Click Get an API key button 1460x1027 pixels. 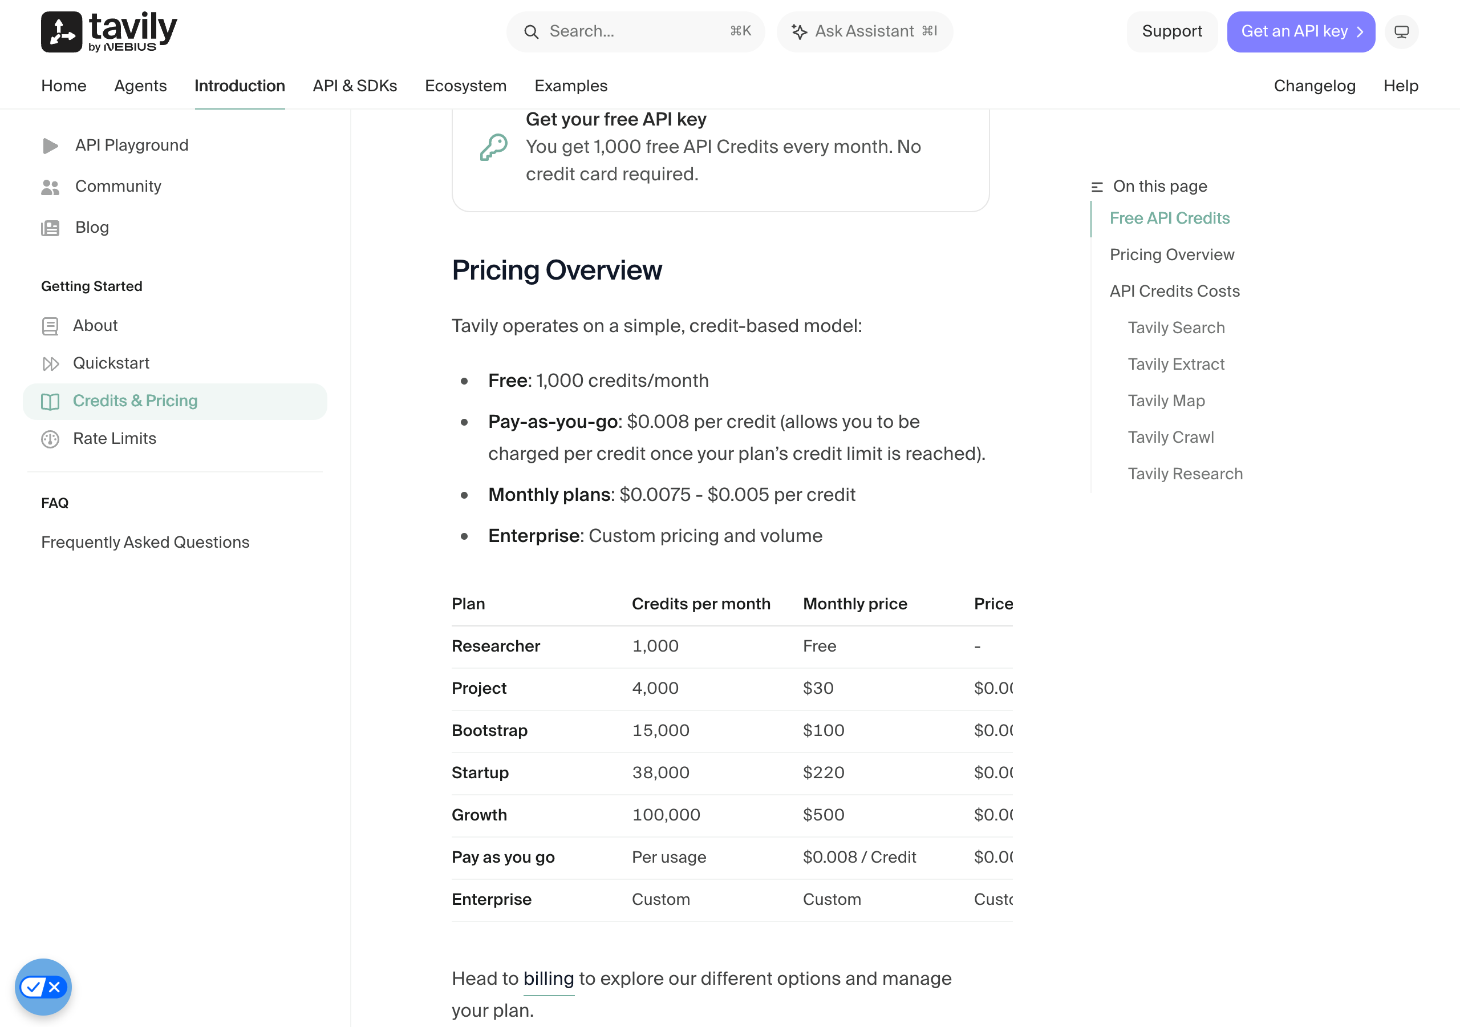pyautogui.click(x=1301, y=32)
